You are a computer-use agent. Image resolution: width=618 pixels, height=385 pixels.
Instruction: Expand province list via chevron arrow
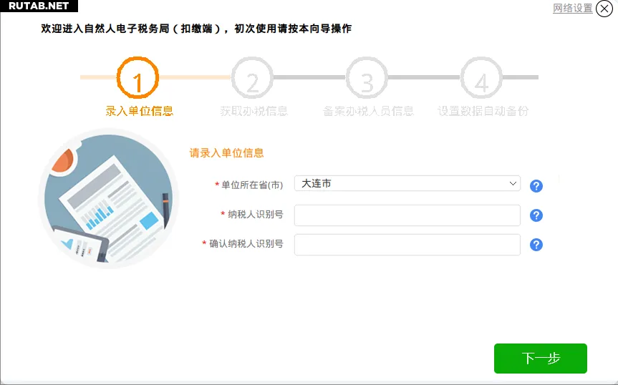tap(513, 184)
